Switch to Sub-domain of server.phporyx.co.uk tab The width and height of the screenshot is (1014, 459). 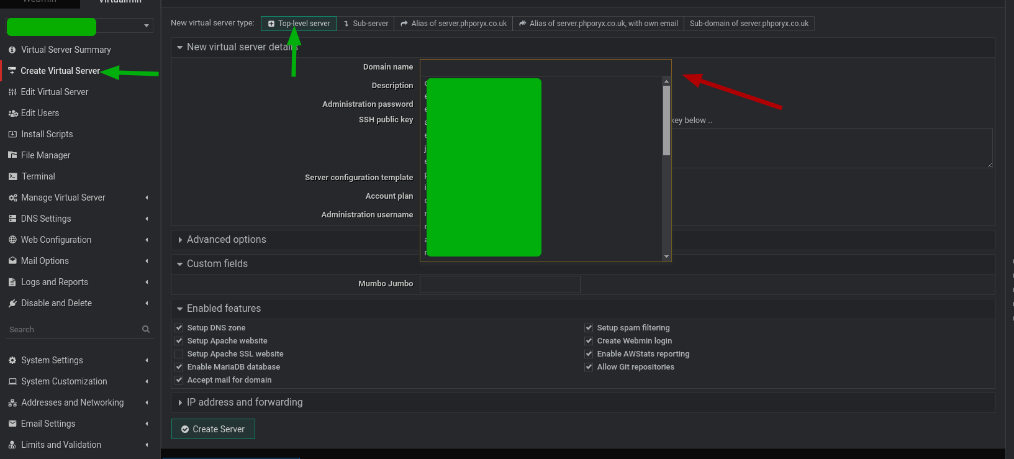click(748, 24)
